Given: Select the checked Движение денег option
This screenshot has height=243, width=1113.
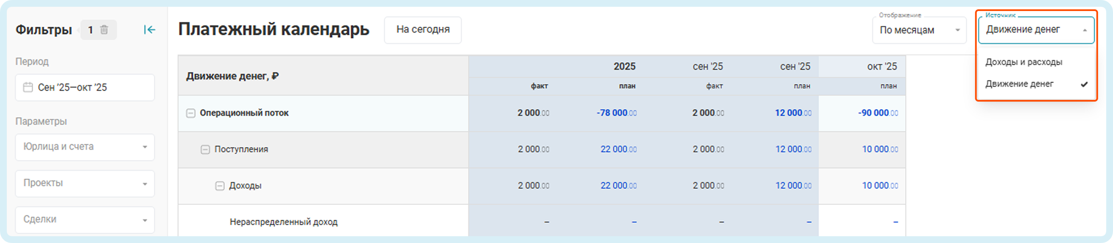Looking at the screenshot, I should click(x=1019, y=84).
